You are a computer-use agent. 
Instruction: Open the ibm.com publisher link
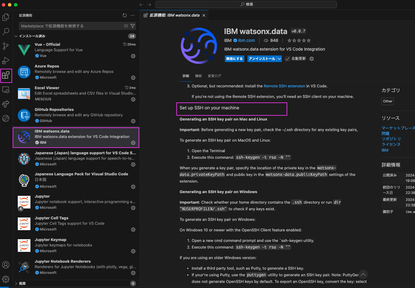coord(246,40)
